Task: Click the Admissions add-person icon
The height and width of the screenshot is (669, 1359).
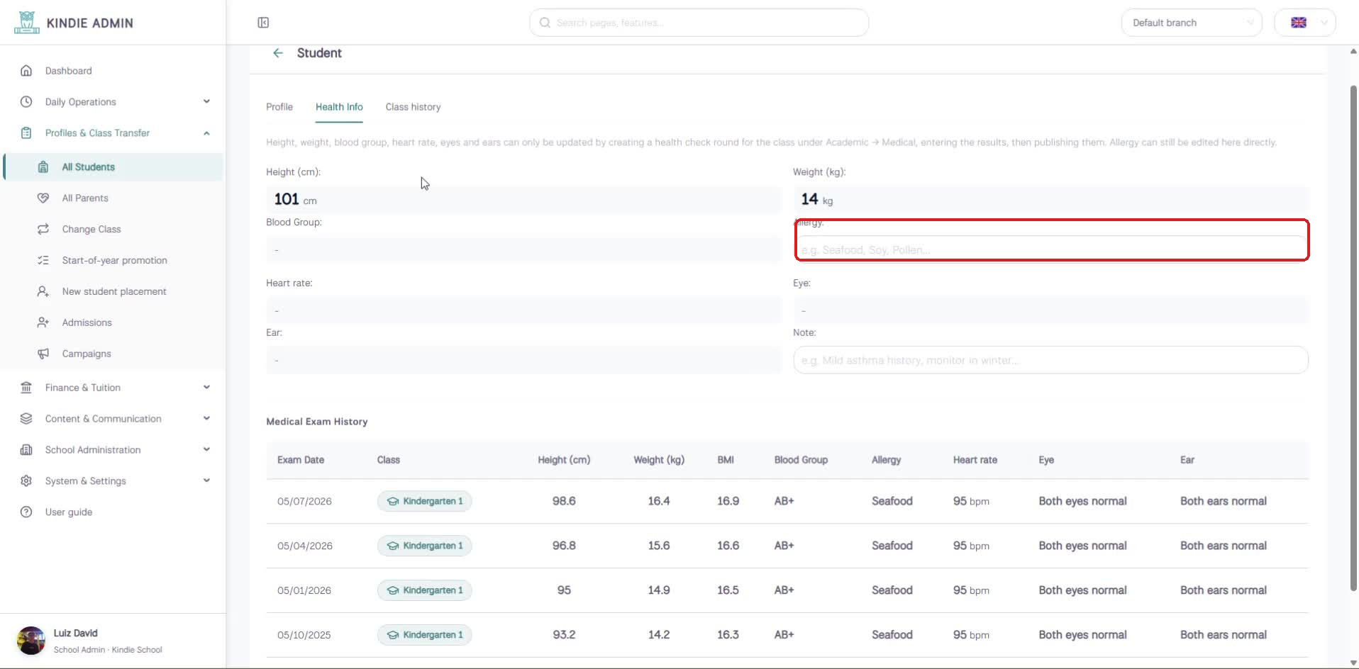Action: point(43,322)
